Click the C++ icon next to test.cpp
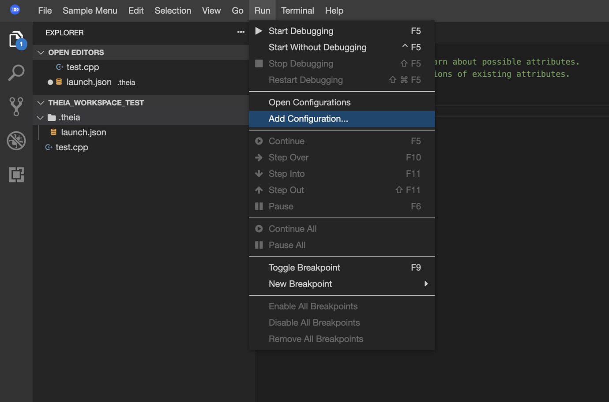Viewport: 609px width, 402px height. pos(59,67)
